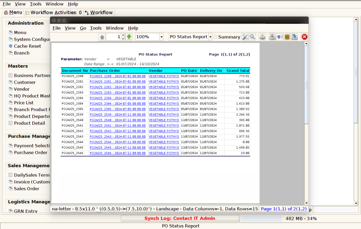The height and width of the screenshot is (229, 361).
Task: Open report viewer Tools menu
Action: pos(96,28)
